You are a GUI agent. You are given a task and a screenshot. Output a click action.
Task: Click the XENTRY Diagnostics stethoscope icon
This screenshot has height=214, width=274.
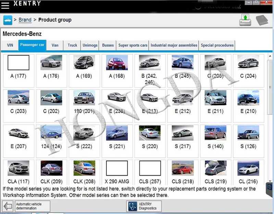click(x=133, y=206)
